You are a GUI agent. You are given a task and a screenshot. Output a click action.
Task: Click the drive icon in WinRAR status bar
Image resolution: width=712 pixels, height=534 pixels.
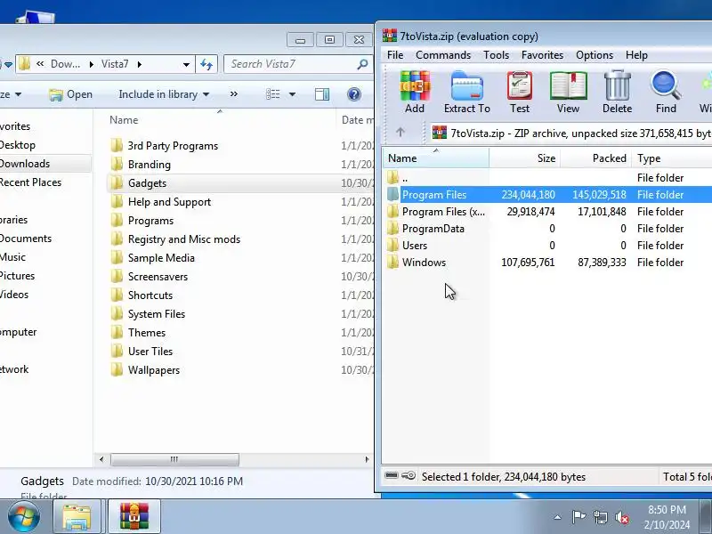[392, 476]
